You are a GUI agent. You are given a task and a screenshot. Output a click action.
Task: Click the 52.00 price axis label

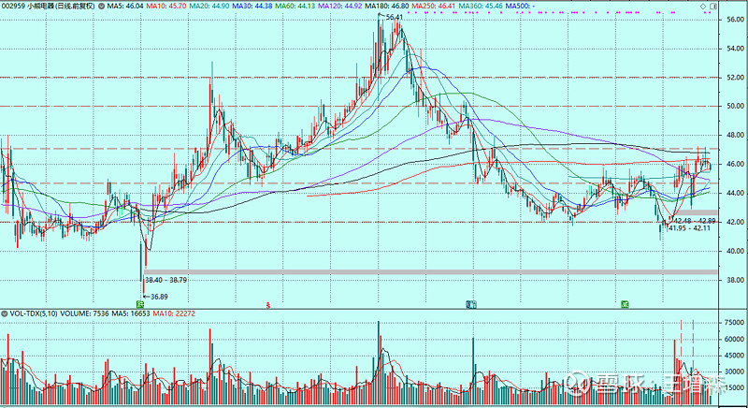tap(735, 78)
